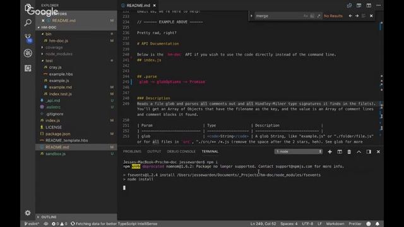This screenshot has height=227, width=404.
Task: Maximize the panel with the up chevron
Action: pos(359,152)
